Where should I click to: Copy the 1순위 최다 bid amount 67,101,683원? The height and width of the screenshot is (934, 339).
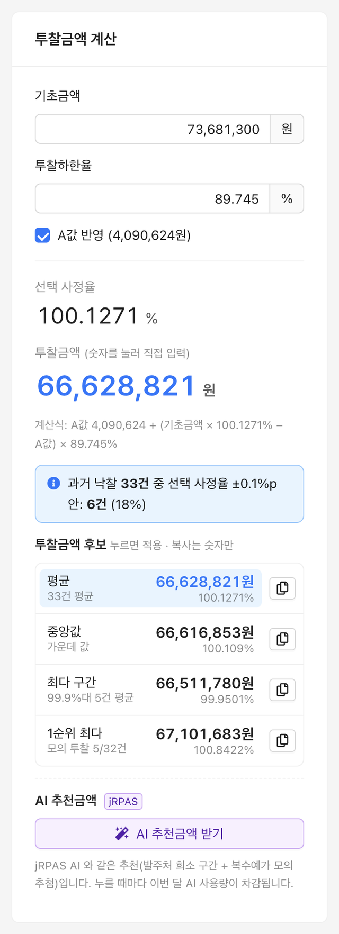tap(282, 740)
